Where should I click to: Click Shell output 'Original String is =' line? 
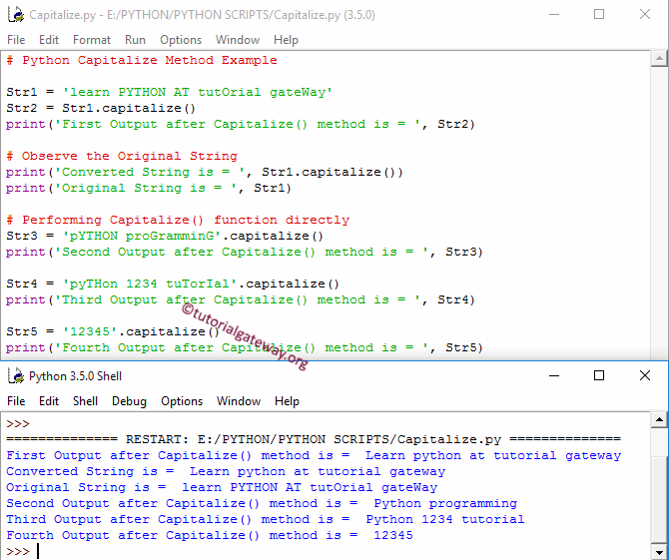pos(222,487)
